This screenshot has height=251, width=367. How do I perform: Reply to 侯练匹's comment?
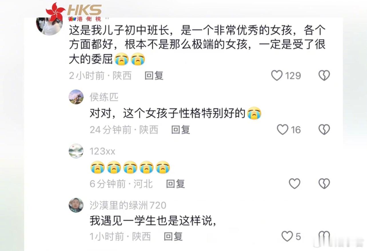click(181, 130)
